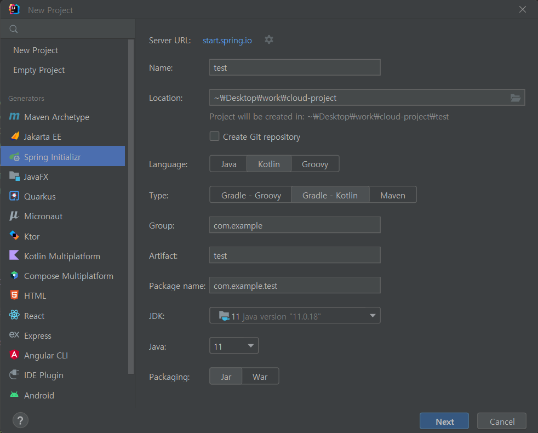Open the Java version 11 dropdown
This screenshot has width=538, height=433.
pos(233,346)
